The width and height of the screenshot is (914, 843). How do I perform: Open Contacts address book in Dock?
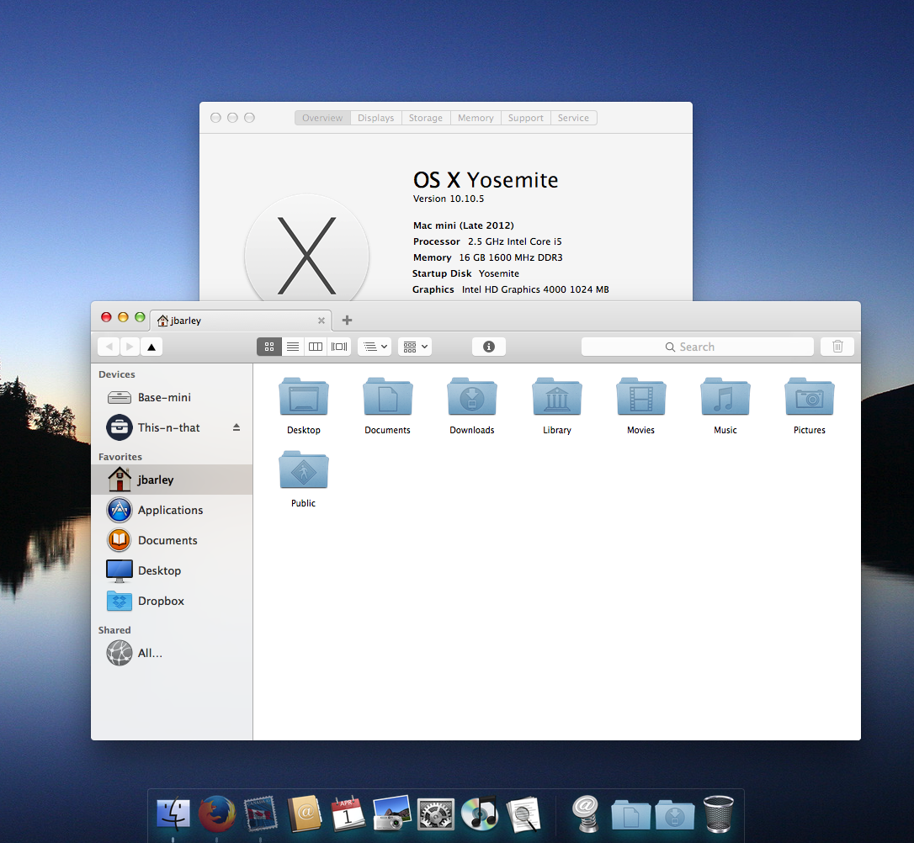coord(305,814)
